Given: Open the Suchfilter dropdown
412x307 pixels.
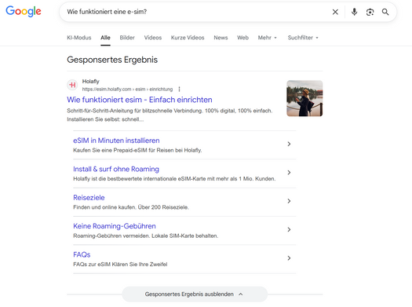Looking at the screenshot, I should (x=303, y=38).
